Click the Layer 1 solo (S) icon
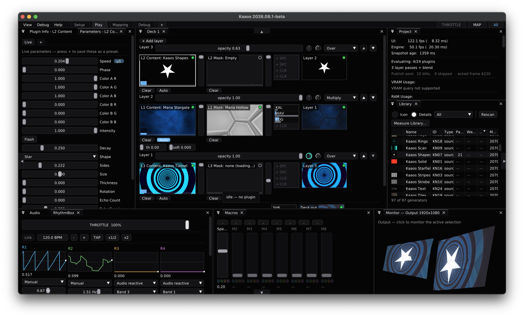 tap(318, 156)
